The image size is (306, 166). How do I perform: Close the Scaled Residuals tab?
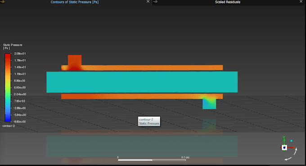click(x=301, y=1)
